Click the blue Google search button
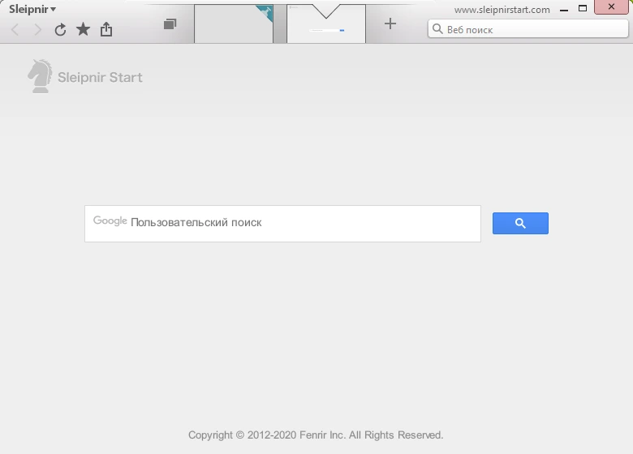633x454 pixels. click(x=520, y=224)
